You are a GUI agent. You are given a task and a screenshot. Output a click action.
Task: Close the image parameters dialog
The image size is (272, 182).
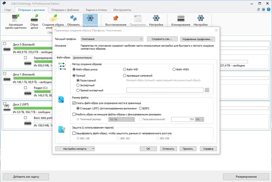pos(216,30)
